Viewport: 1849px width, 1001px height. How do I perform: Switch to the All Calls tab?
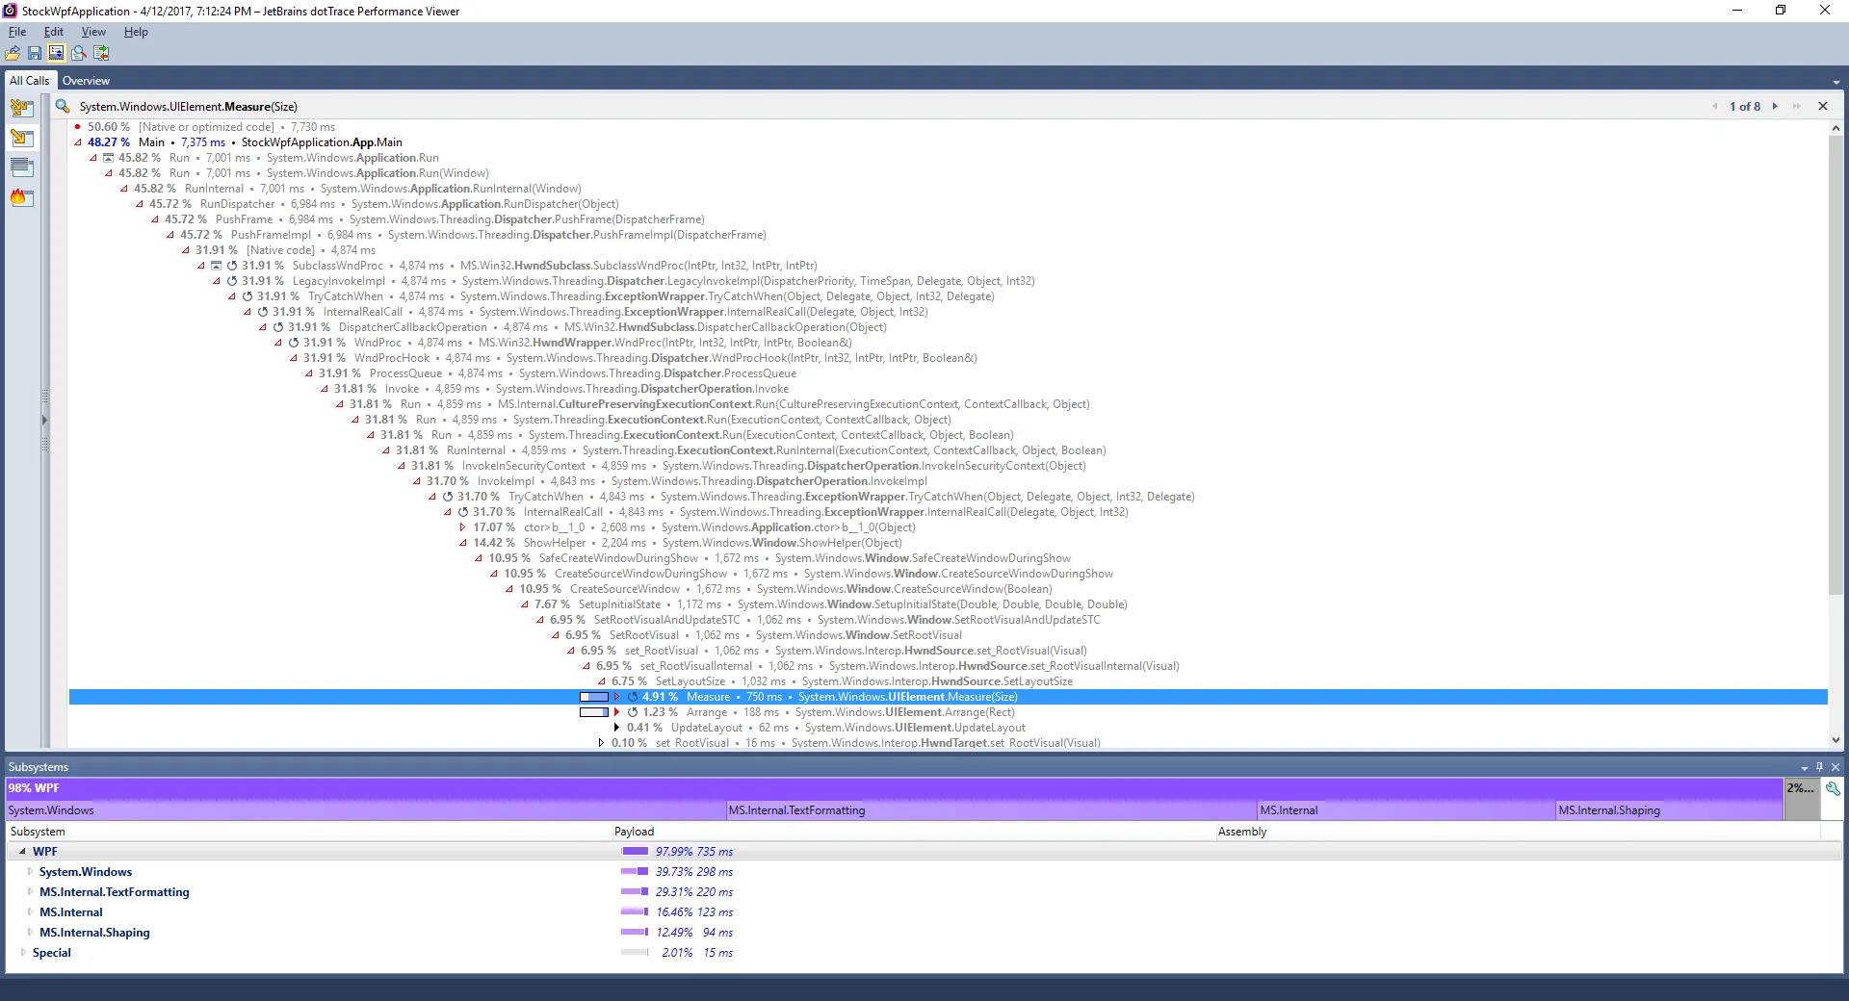[x=30, y=81]
